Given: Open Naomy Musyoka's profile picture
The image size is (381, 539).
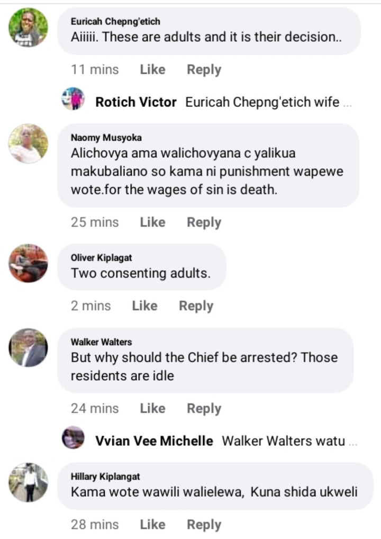Looking at the screenshot, I should 28,143.
